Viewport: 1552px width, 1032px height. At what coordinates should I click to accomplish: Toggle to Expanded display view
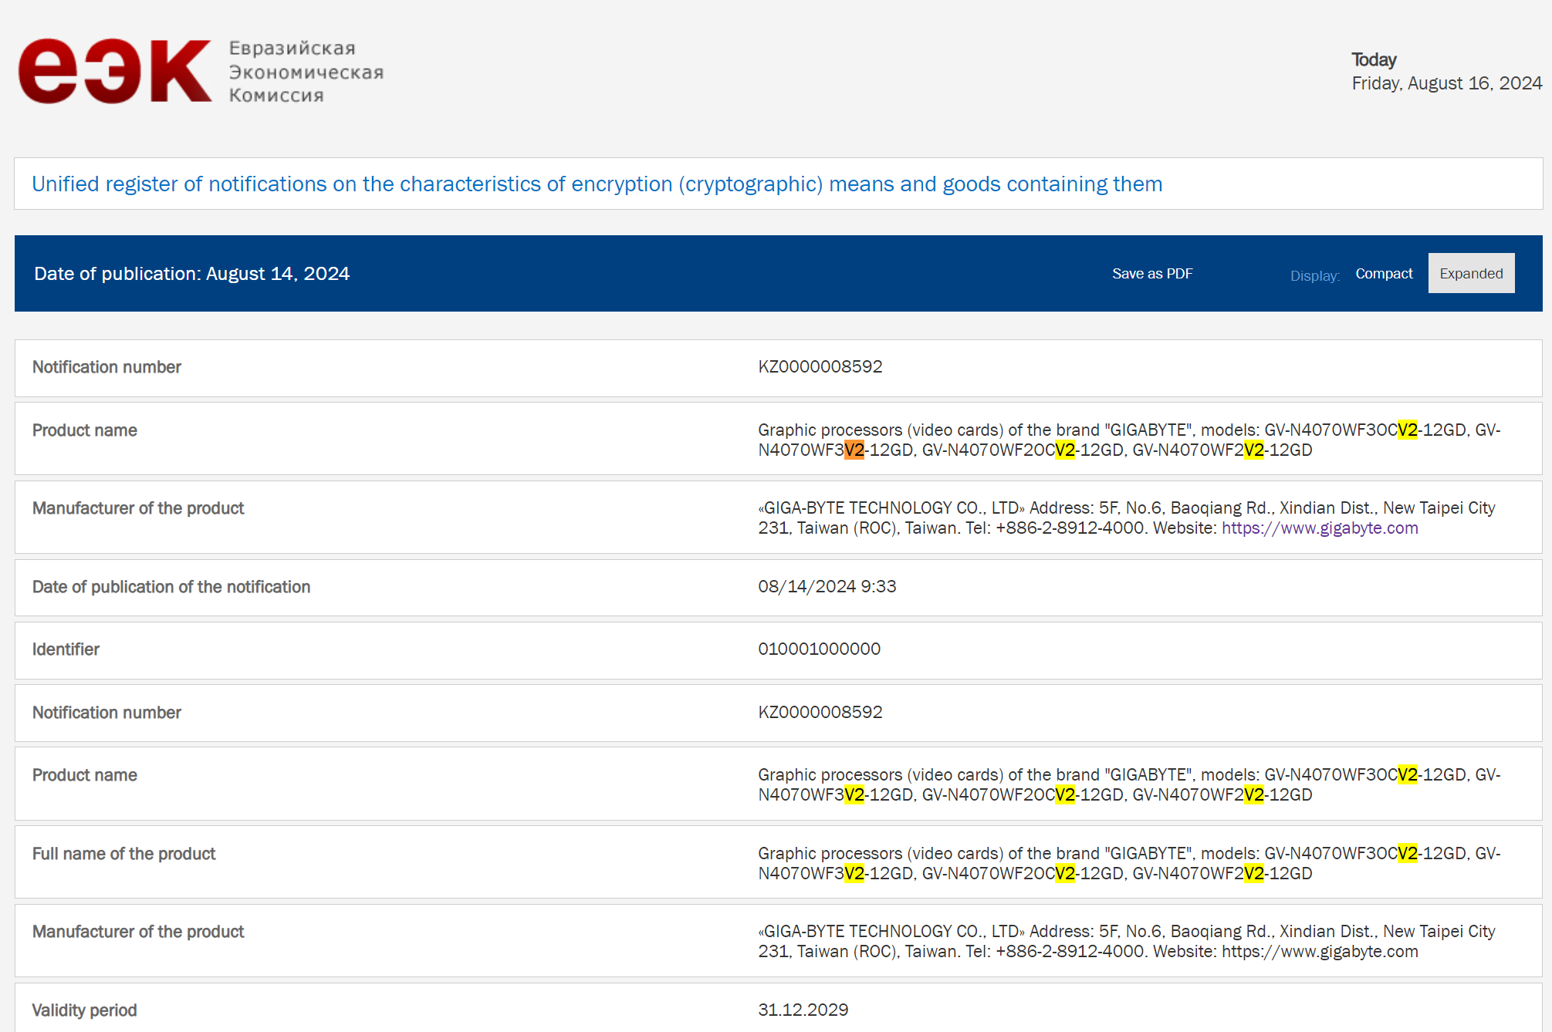click(1471, 273)
